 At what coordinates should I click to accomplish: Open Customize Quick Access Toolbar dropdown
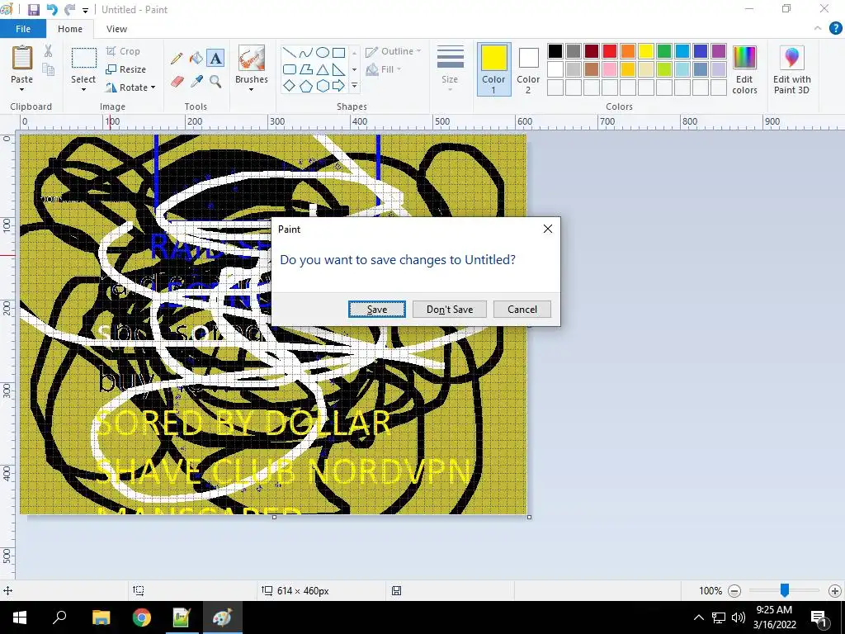click(85, 10)
